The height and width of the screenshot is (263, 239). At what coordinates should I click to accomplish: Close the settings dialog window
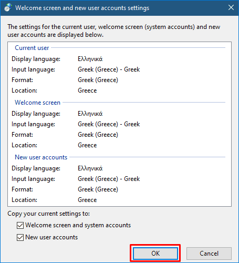point(231,7)
